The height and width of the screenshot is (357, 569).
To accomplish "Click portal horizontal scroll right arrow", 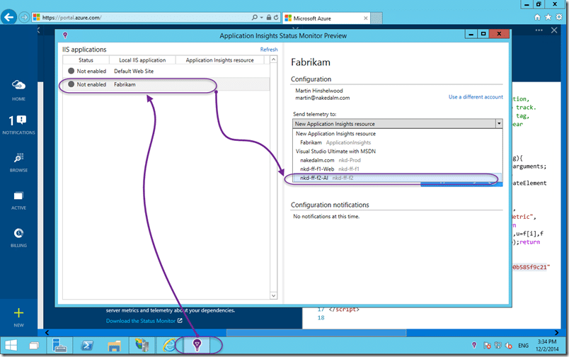I will coord(557,333).
